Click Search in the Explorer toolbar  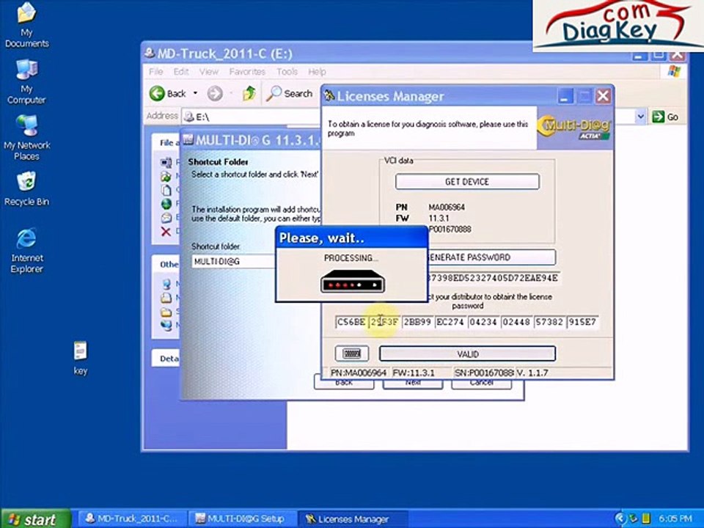tap(289, 93)
